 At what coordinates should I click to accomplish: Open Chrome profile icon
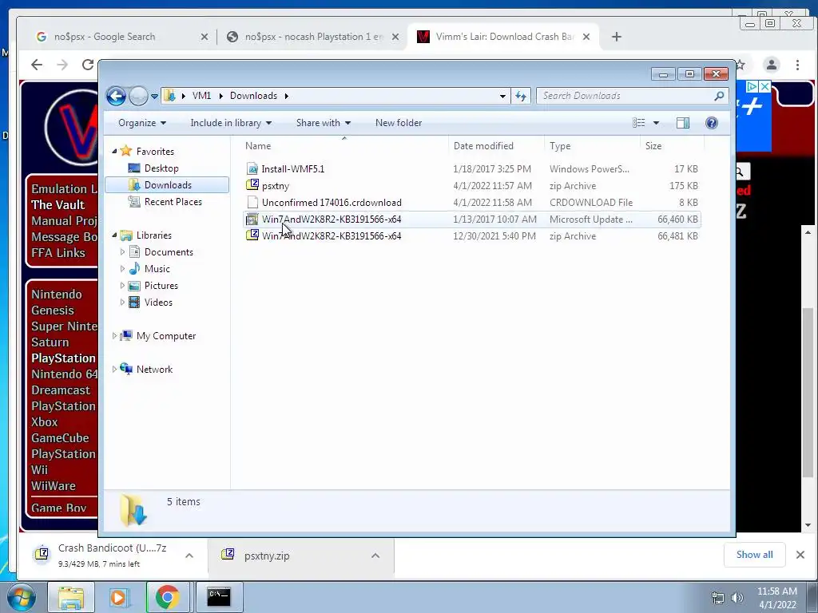pyautogui.click(x=771, y=65)
